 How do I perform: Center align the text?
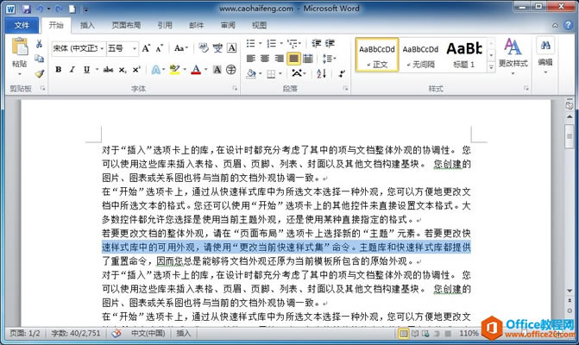click(265, 59)
